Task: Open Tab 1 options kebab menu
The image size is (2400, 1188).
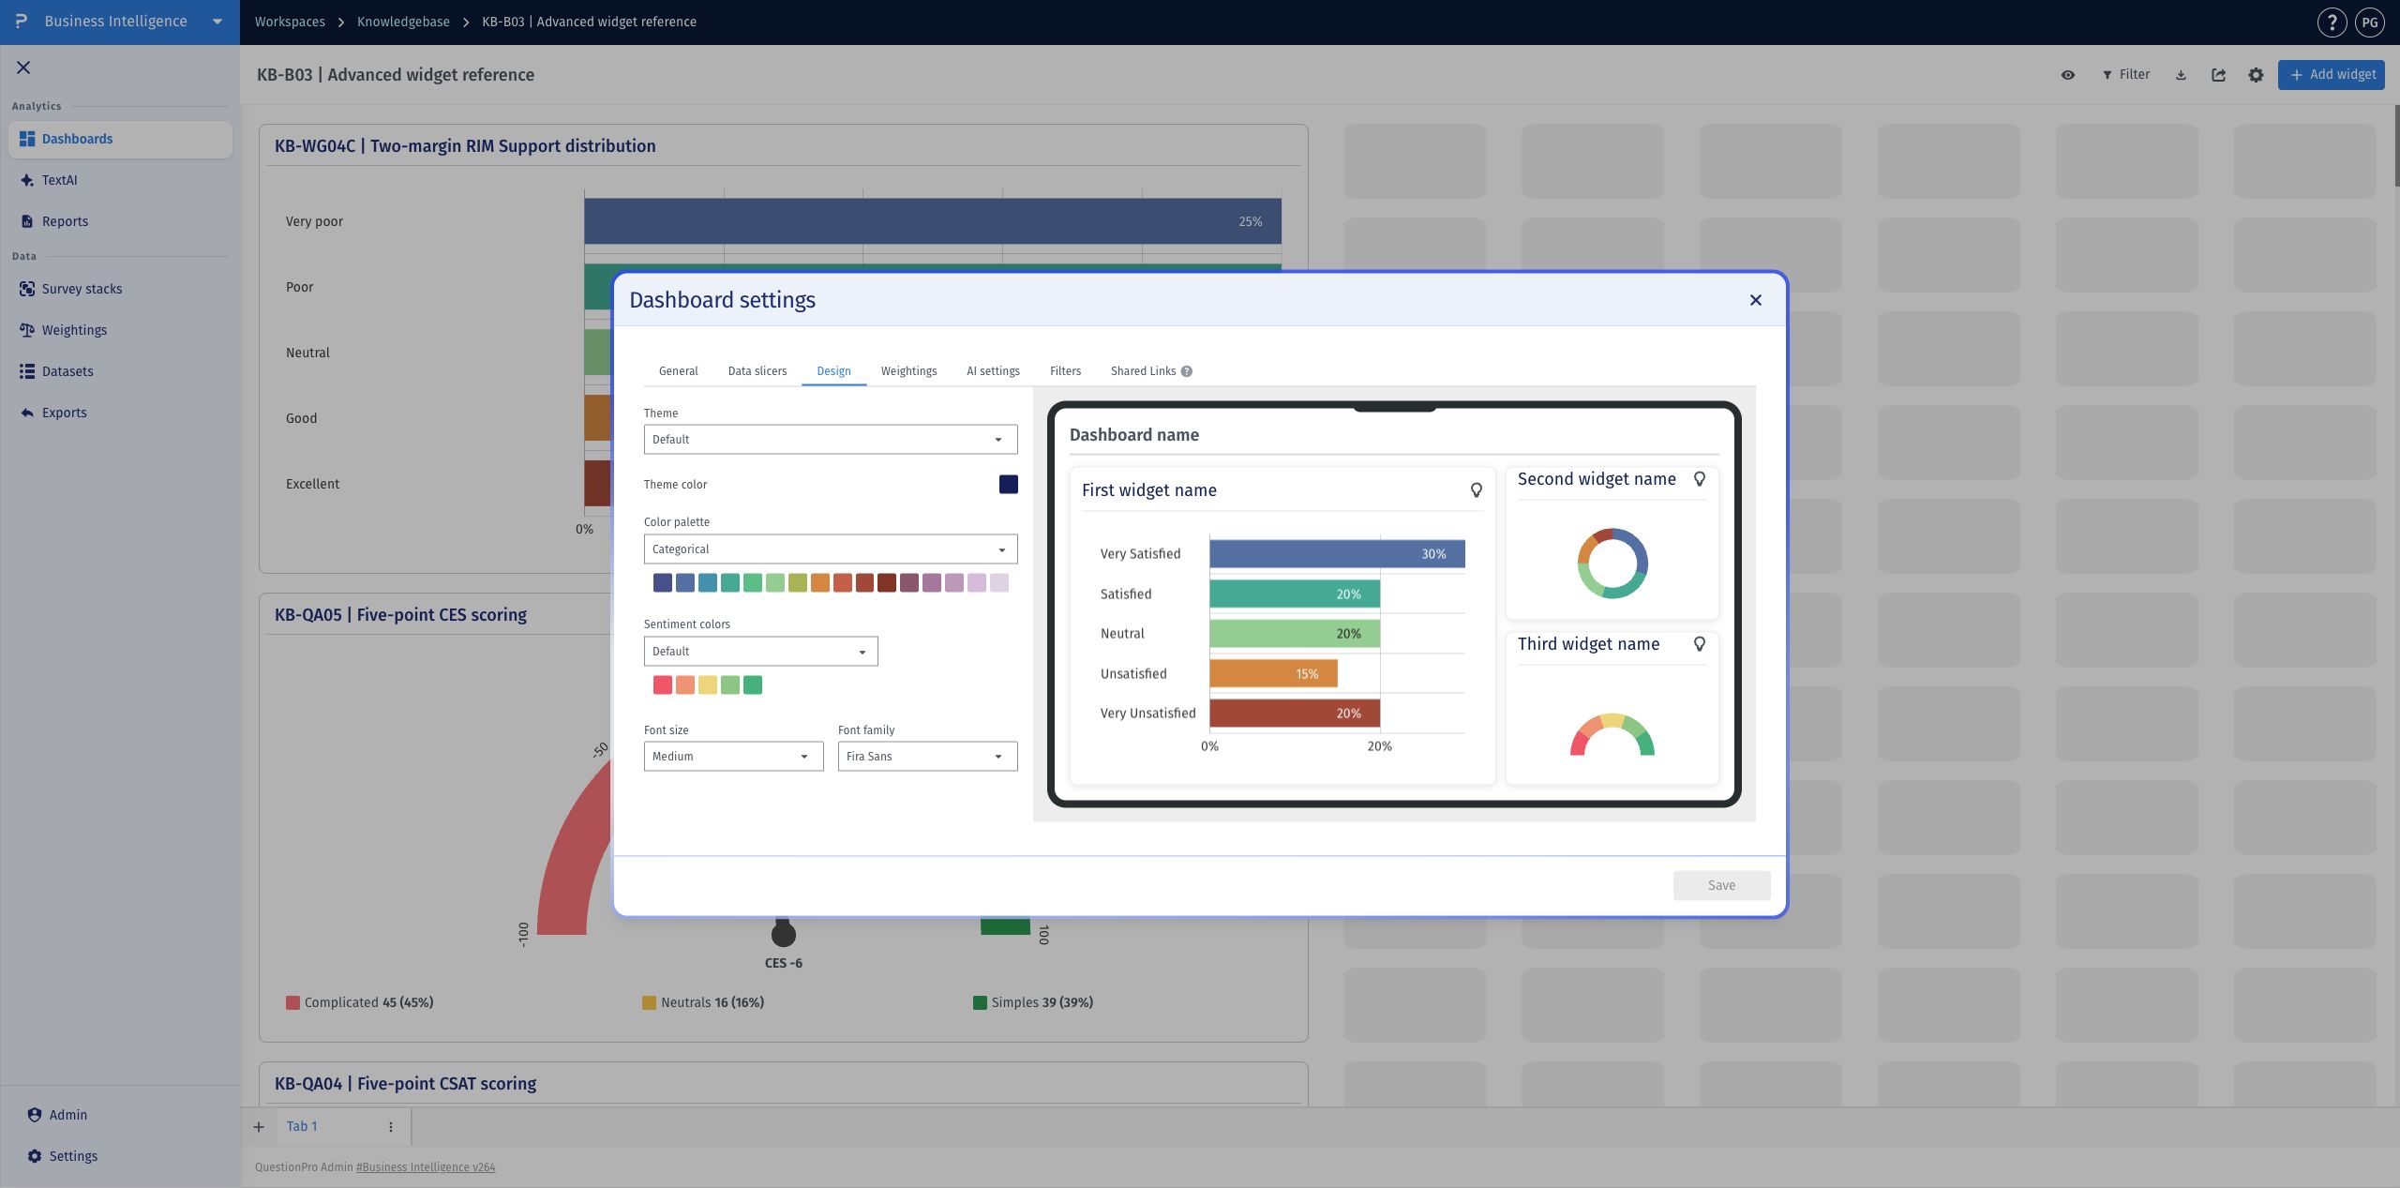Action: coord(391,1127)
